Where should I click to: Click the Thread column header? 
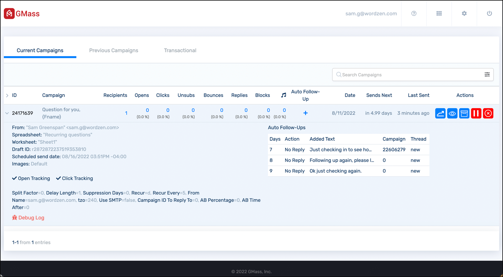tap(418, 139)
